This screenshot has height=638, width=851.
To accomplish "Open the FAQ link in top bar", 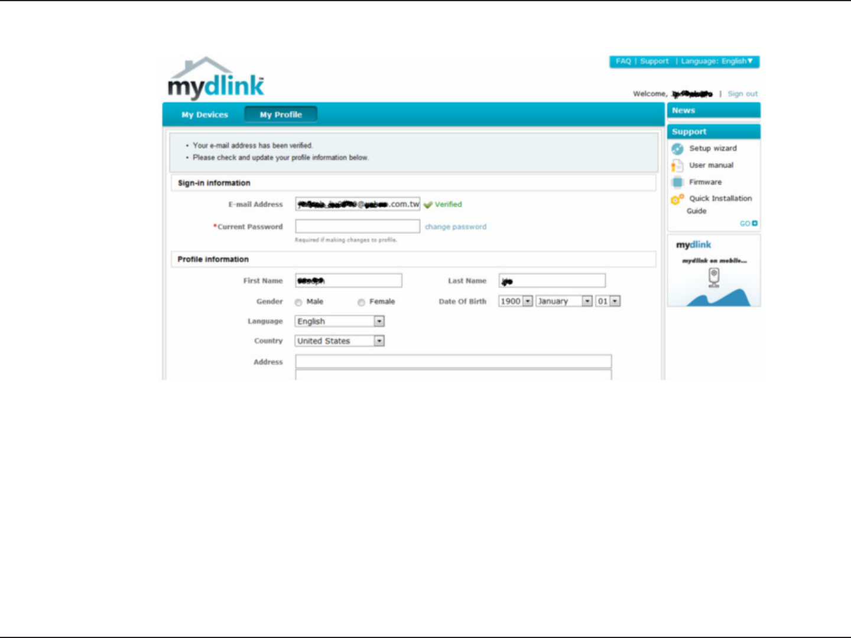I will click(x=623, y=61).
